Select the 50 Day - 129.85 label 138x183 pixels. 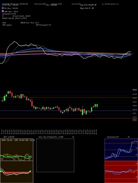[11, 8]
